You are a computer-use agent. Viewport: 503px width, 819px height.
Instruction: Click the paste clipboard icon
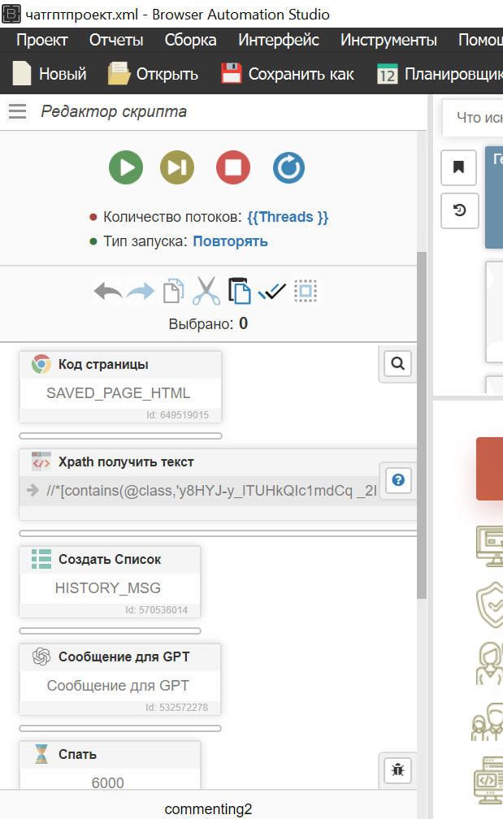tap(239, 291)
